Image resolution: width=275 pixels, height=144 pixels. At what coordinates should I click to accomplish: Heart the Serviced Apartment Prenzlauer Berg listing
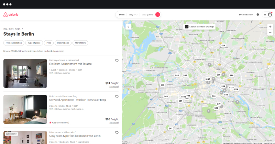coord(117,96)
